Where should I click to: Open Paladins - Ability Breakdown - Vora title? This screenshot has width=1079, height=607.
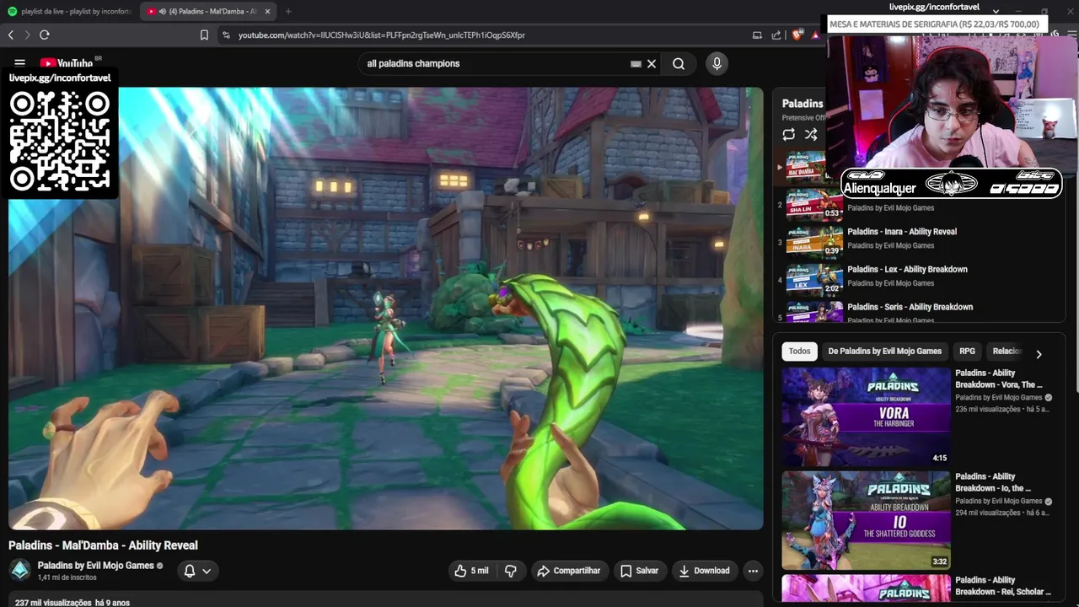tap(999, 379)
